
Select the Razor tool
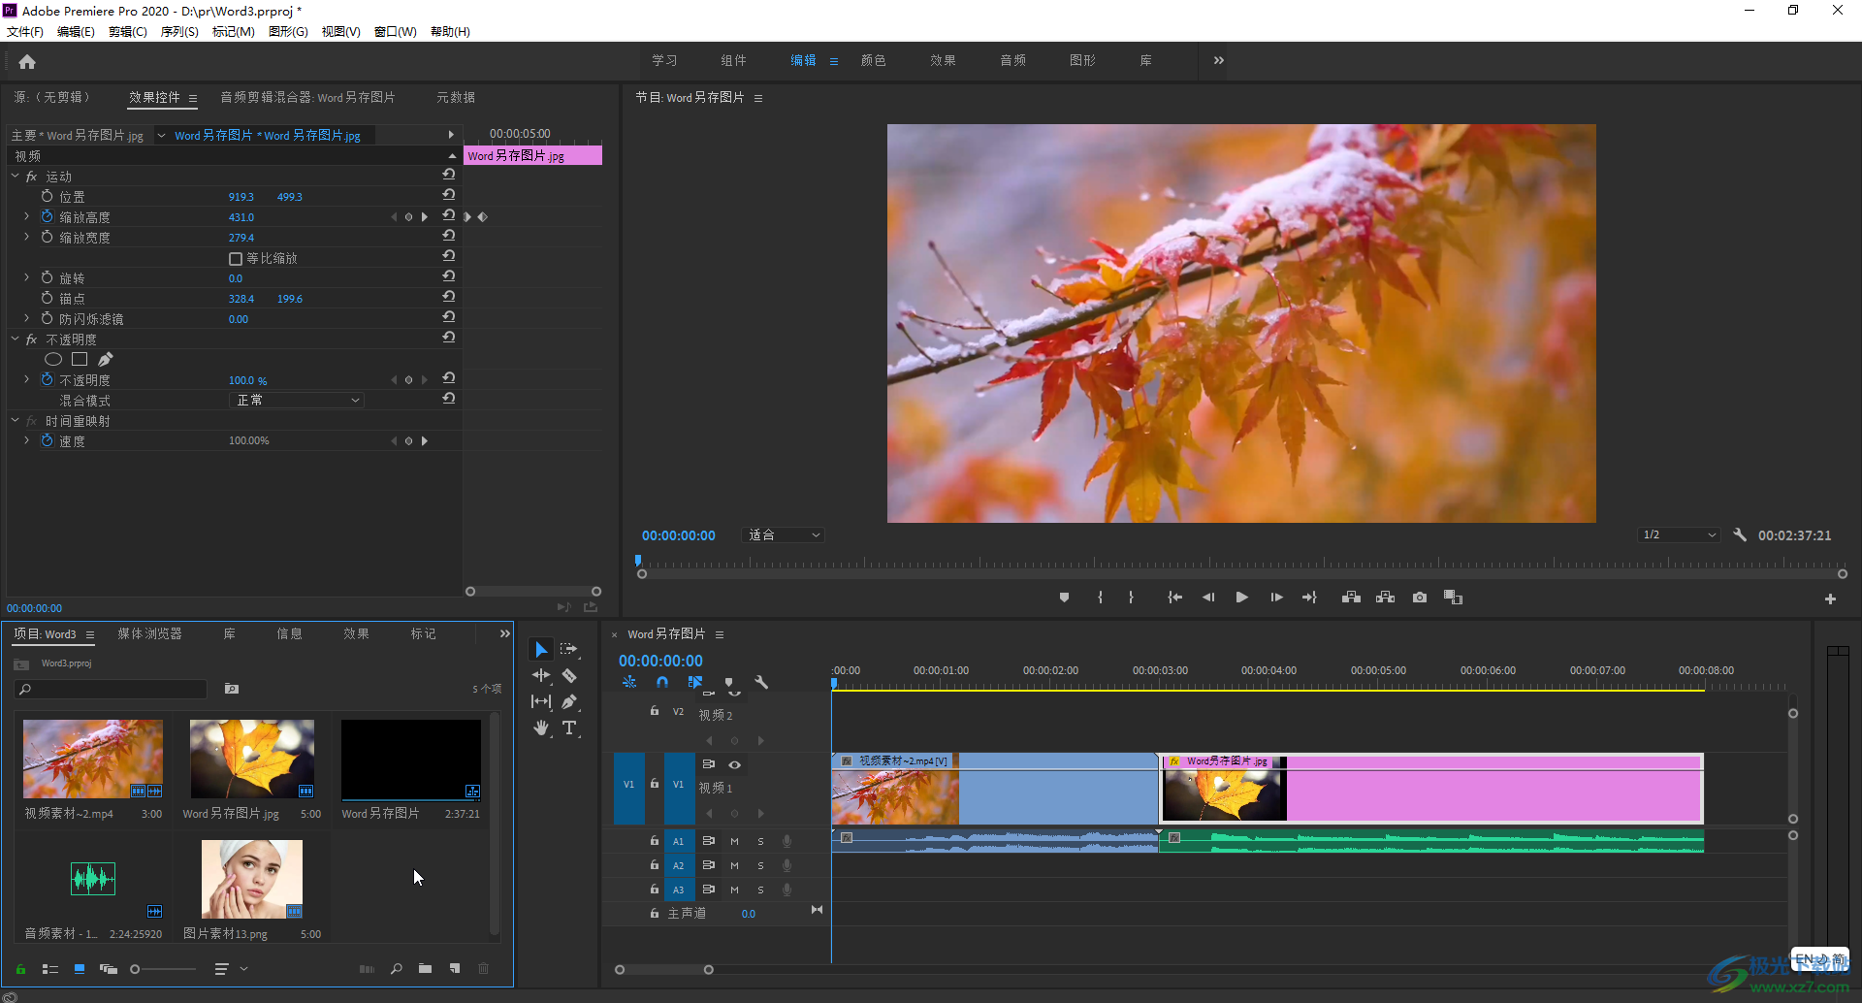pyautogui.click(x=569, y=676)
